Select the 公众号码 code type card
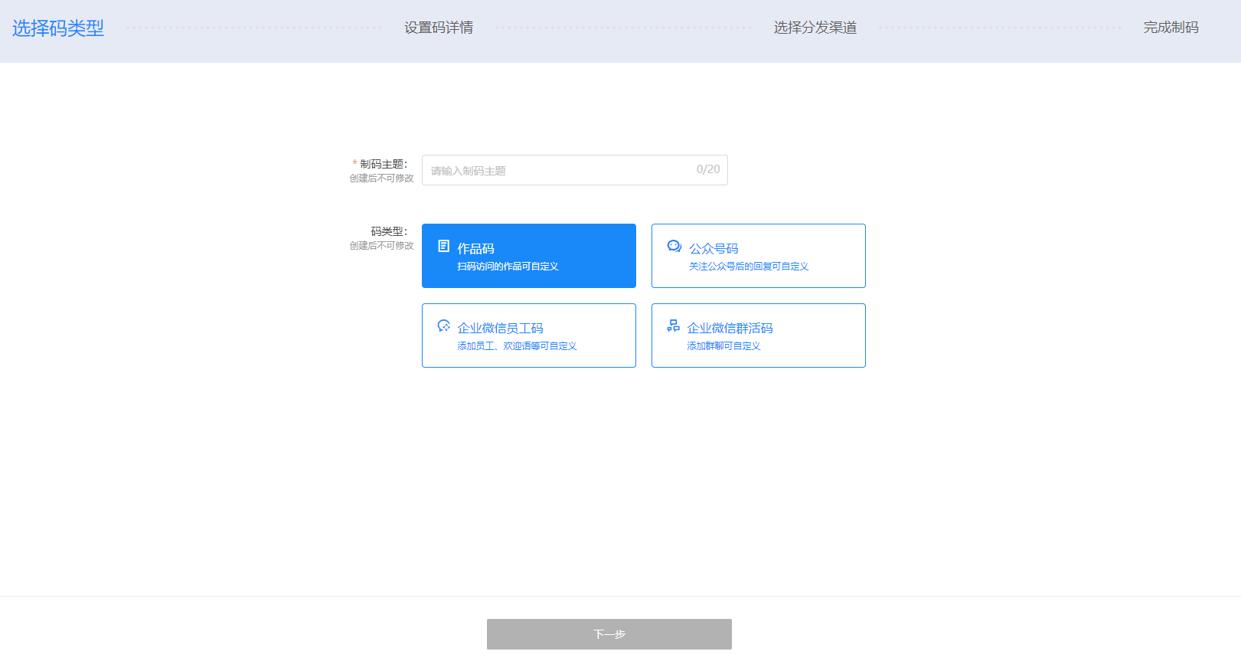This screenshot has width=1241, height=671. click(x=759, y=256)
